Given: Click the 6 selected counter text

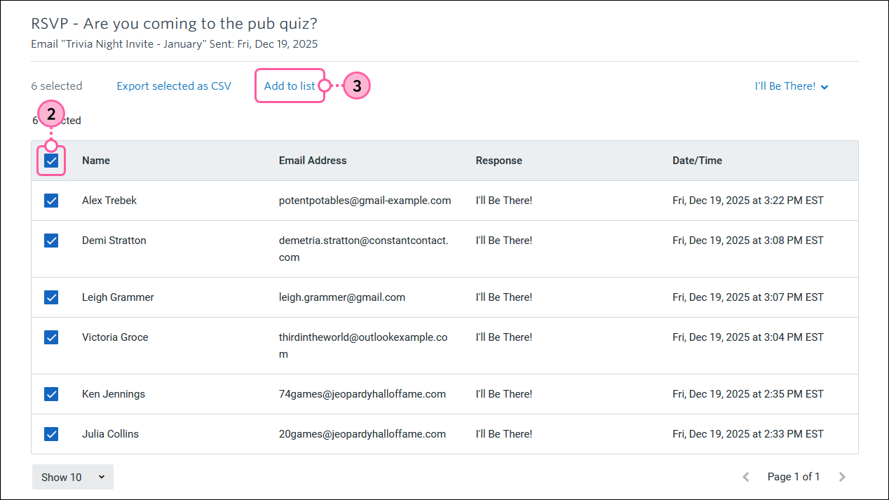Looking at the screenshot, I should [x=56, y=86].
